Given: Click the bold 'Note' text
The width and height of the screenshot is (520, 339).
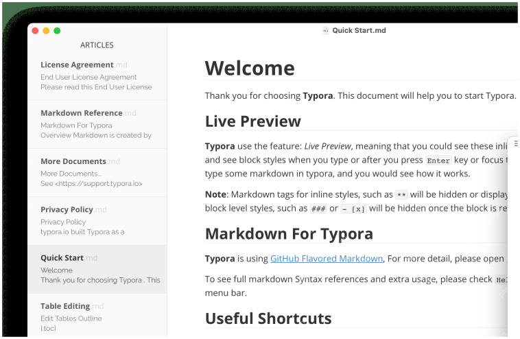Looking at the screenshot, I should click(215, 194).
